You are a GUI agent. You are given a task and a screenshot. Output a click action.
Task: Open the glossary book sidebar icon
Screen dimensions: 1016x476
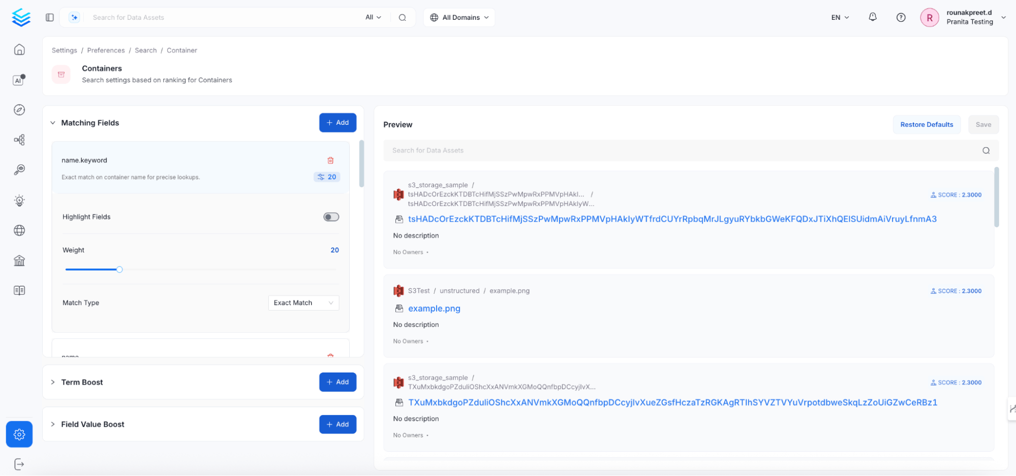coord(19,290)
